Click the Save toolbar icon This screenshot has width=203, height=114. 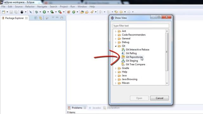click(x=11, y=12)
